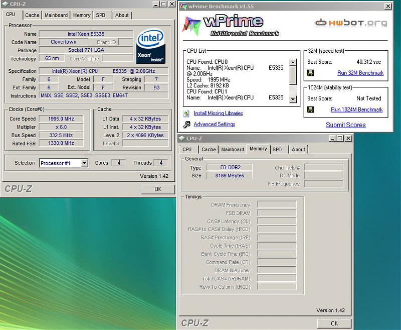Click the FB-DDR2 memory type field
Screen dimensions: 401x330
[x=230, y=168]
